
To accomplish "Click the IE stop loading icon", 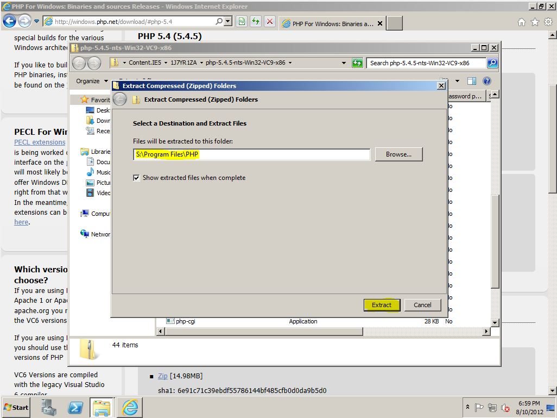I will (x=269, y=22).
